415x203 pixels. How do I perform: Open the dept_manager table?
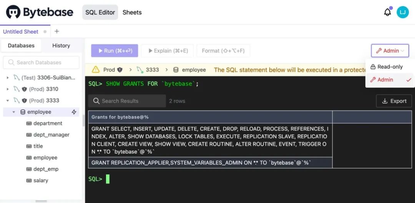[x=51, y=135]
